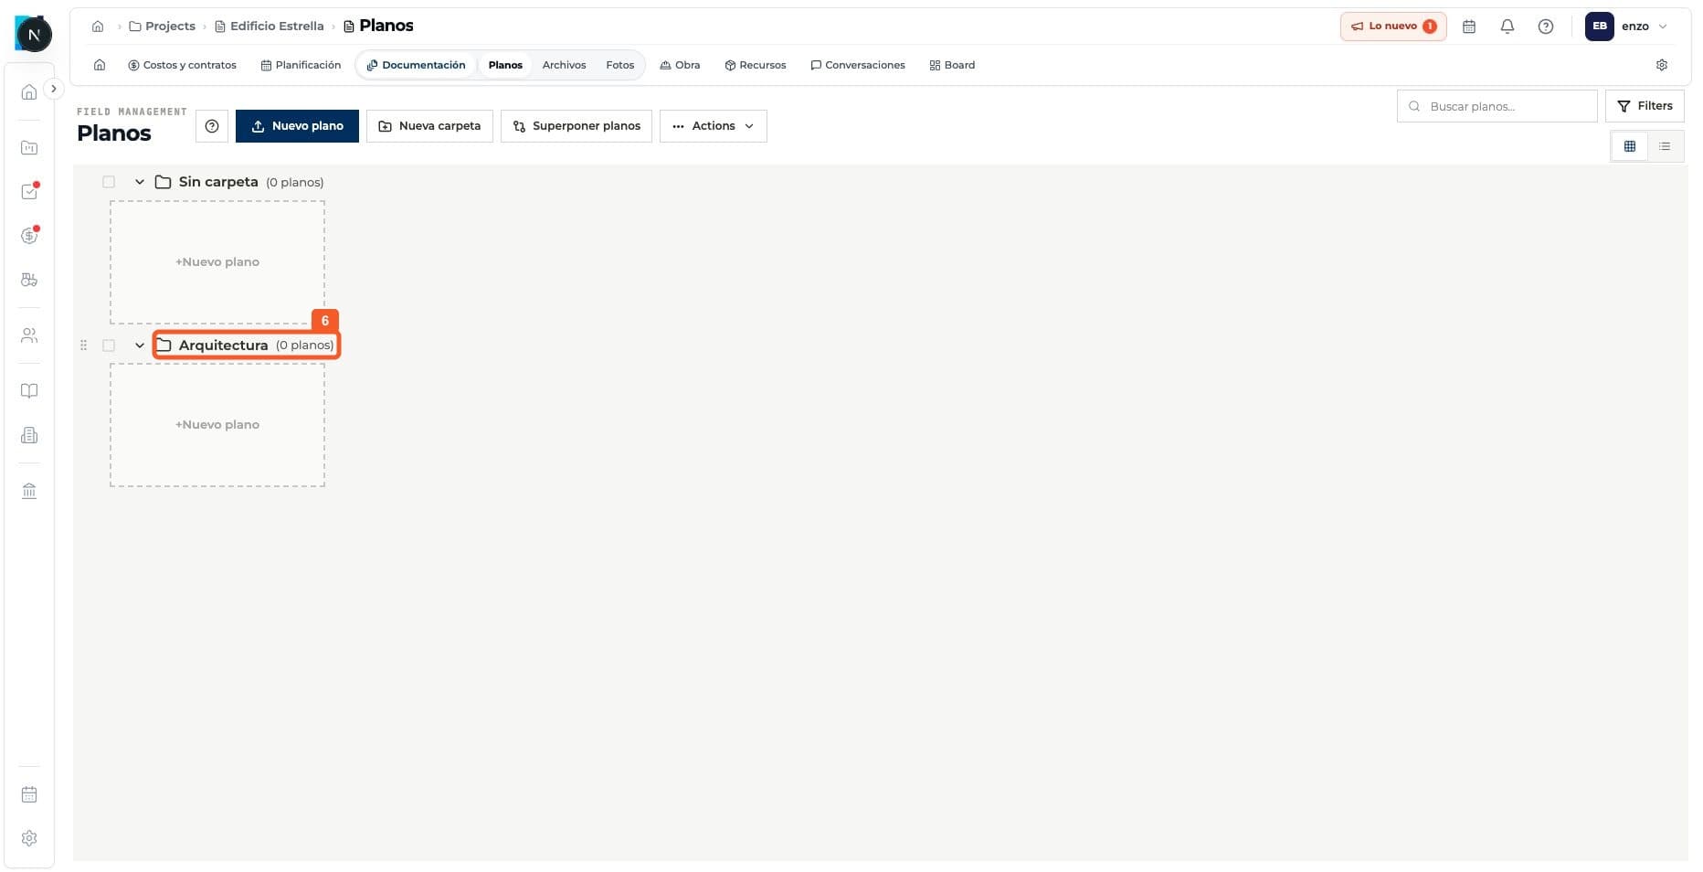Open the help icon in top header
The height and width of the screenshot is (872, 1703).
click(1546, 27)
